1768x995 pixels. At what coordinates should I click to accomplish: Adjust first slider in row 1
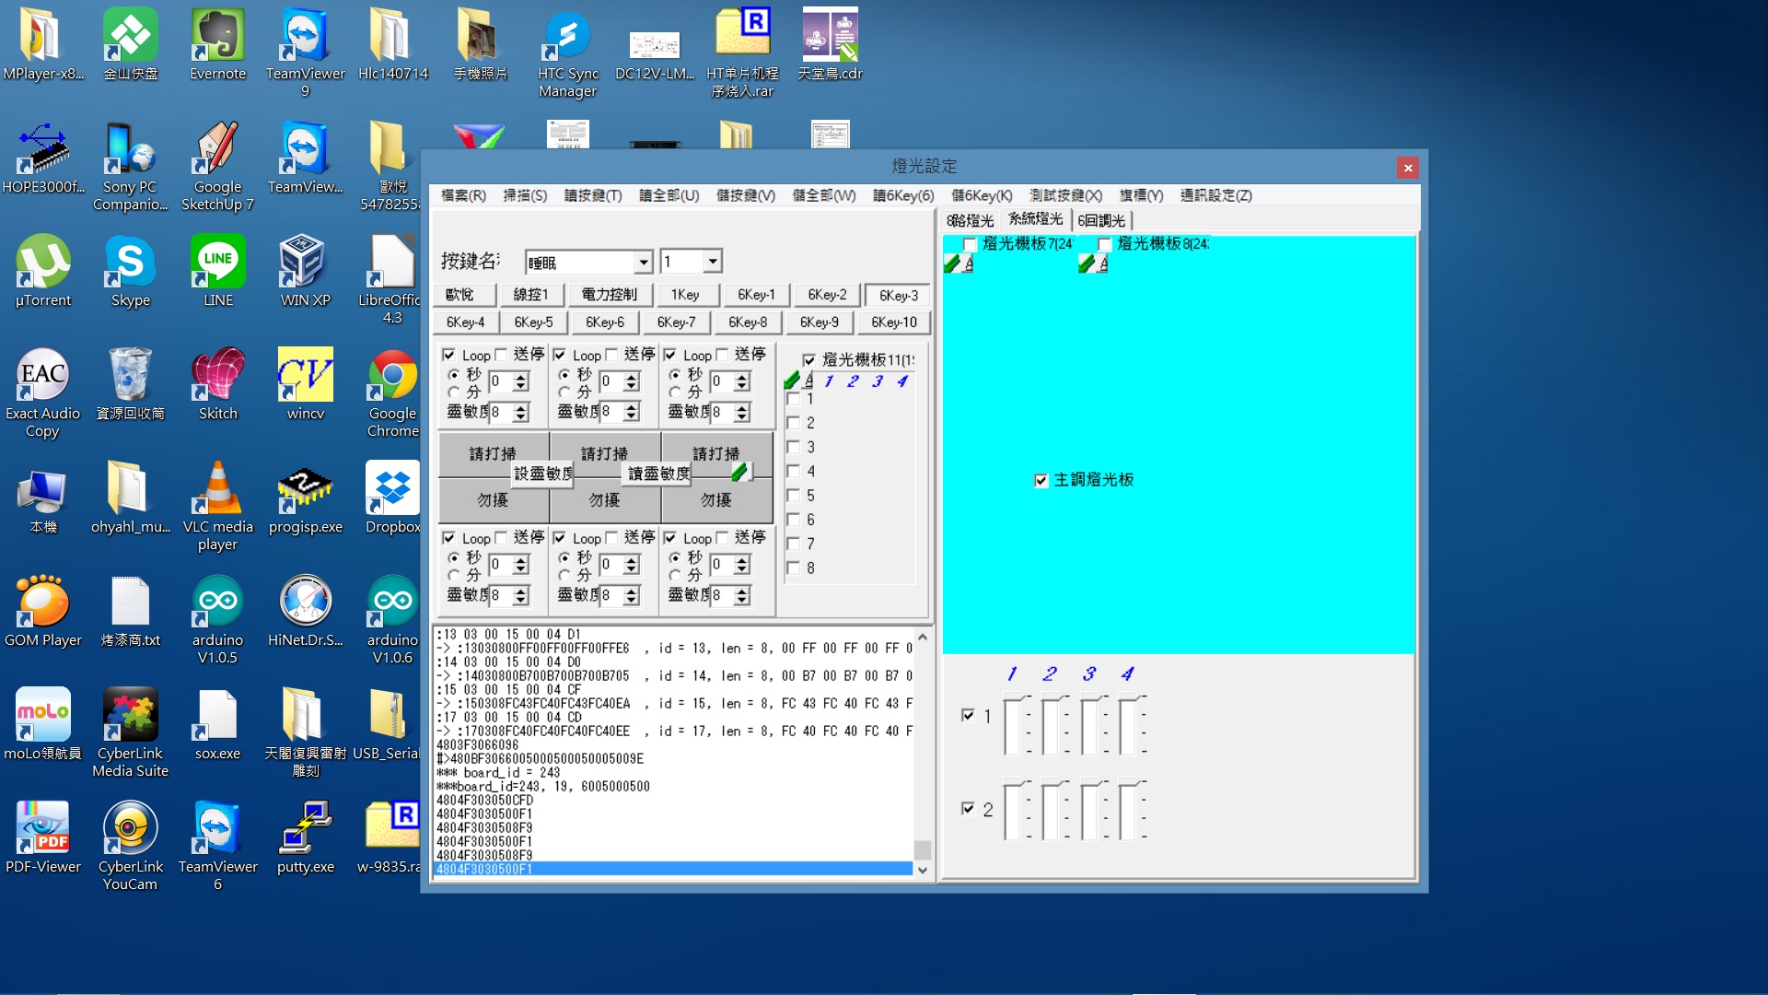click(x=1014, y=725)
